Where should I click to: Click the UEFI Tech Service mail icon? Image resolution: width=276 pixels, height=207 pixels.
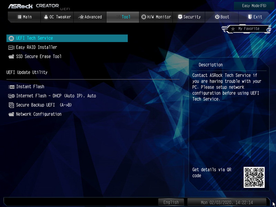point(11,38)
